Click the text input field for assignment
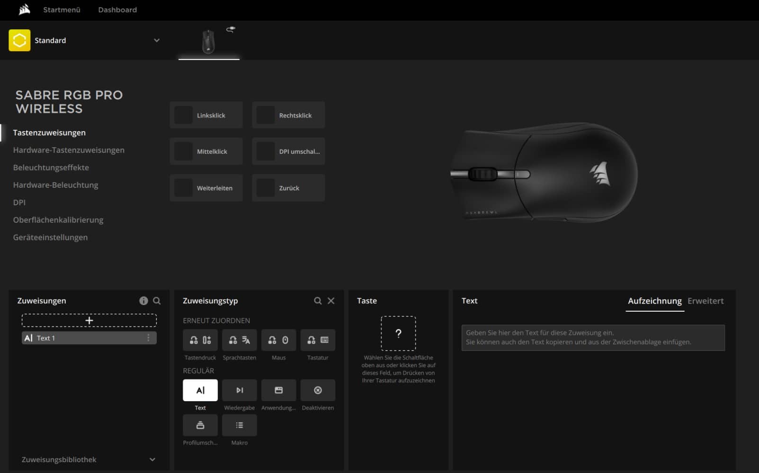This screenshot has width=759, height=473. pyautogui.click(x=593, y=337)
